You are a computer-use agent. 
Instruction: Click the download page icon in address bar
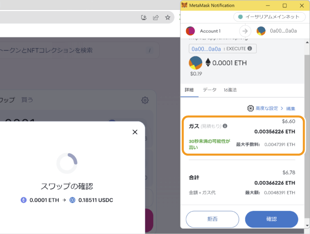(x=144, y=18)
